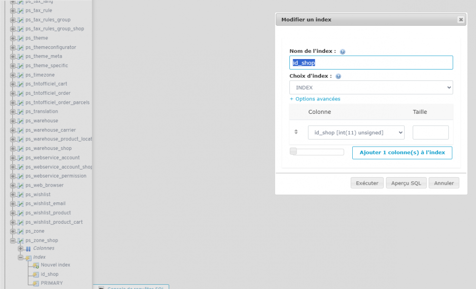
Task: Expand the Colonnes node under ps_zone_shop
Action: [x=20, y=249]
